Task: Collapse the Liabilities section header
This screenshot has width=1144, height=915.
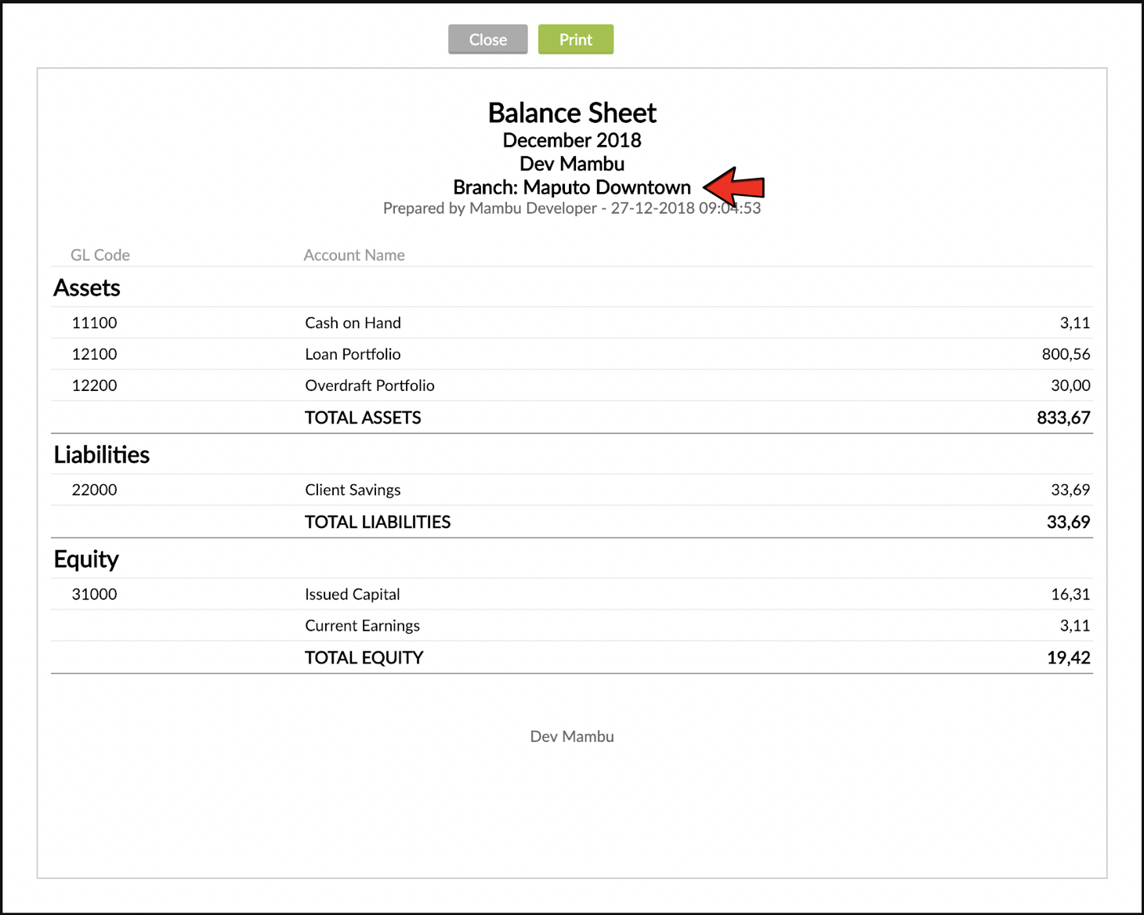Action: coord(101,454)
